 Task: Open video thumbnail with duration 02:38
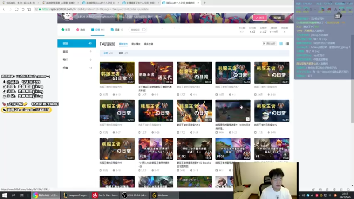(156, 111)
